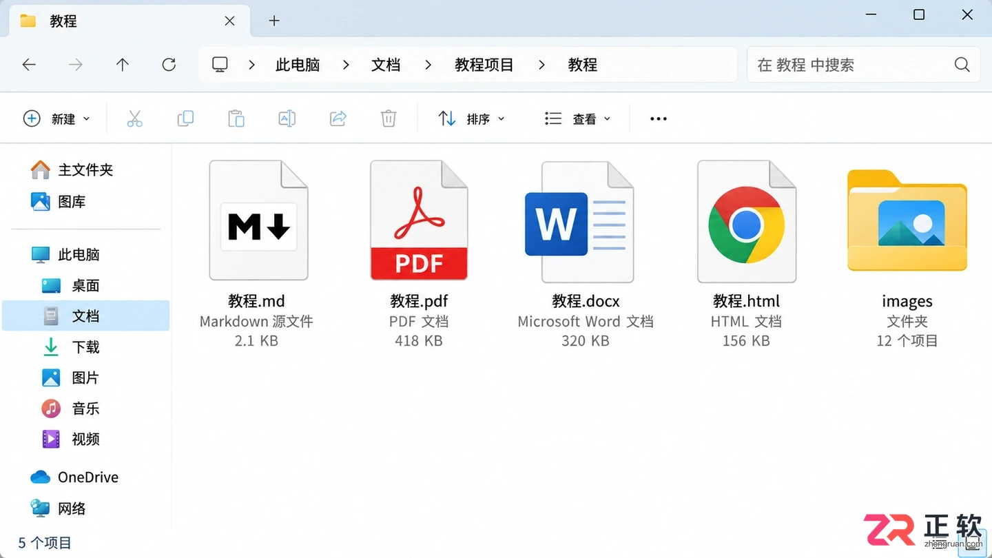Open 图片 in the sidebar
Screen dimensions: 992x558
(71, 378)
